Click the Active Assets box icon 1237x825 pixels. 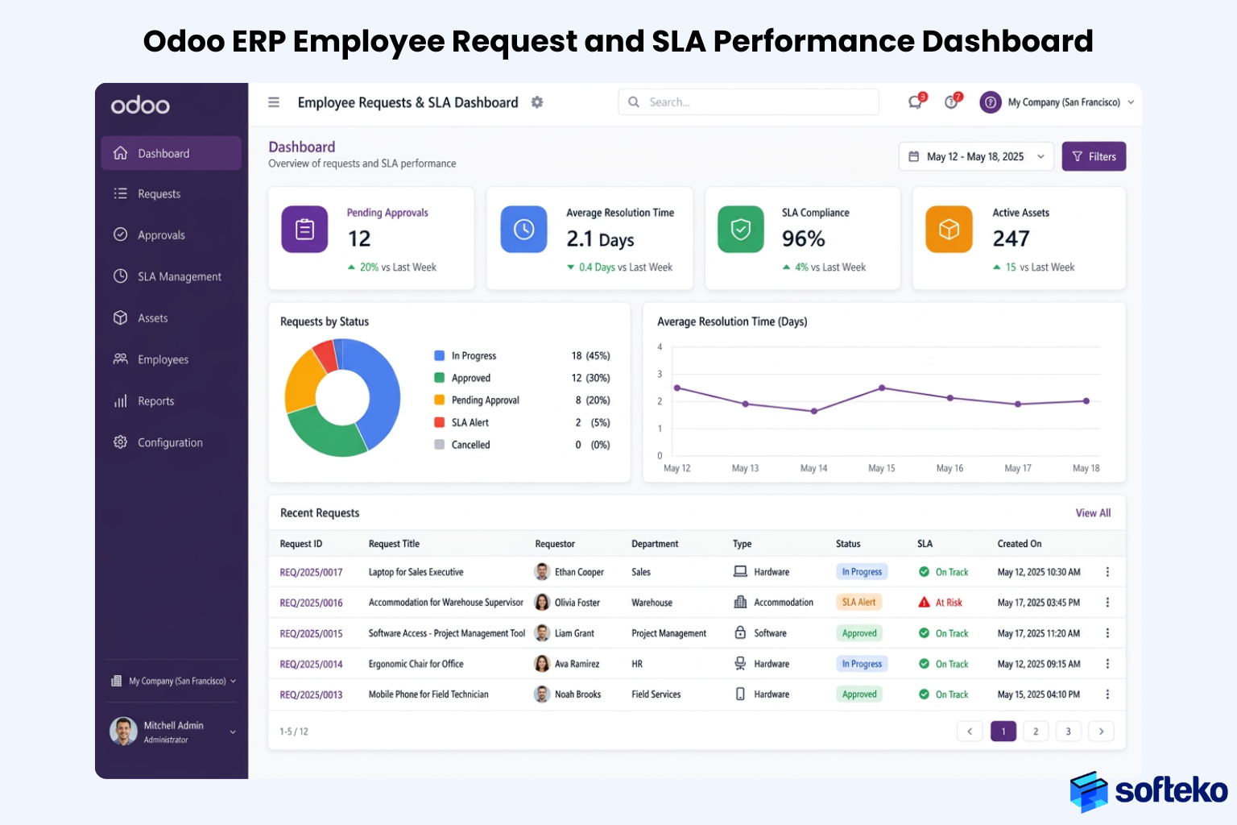pyautogui.click(x=949, y=230)
